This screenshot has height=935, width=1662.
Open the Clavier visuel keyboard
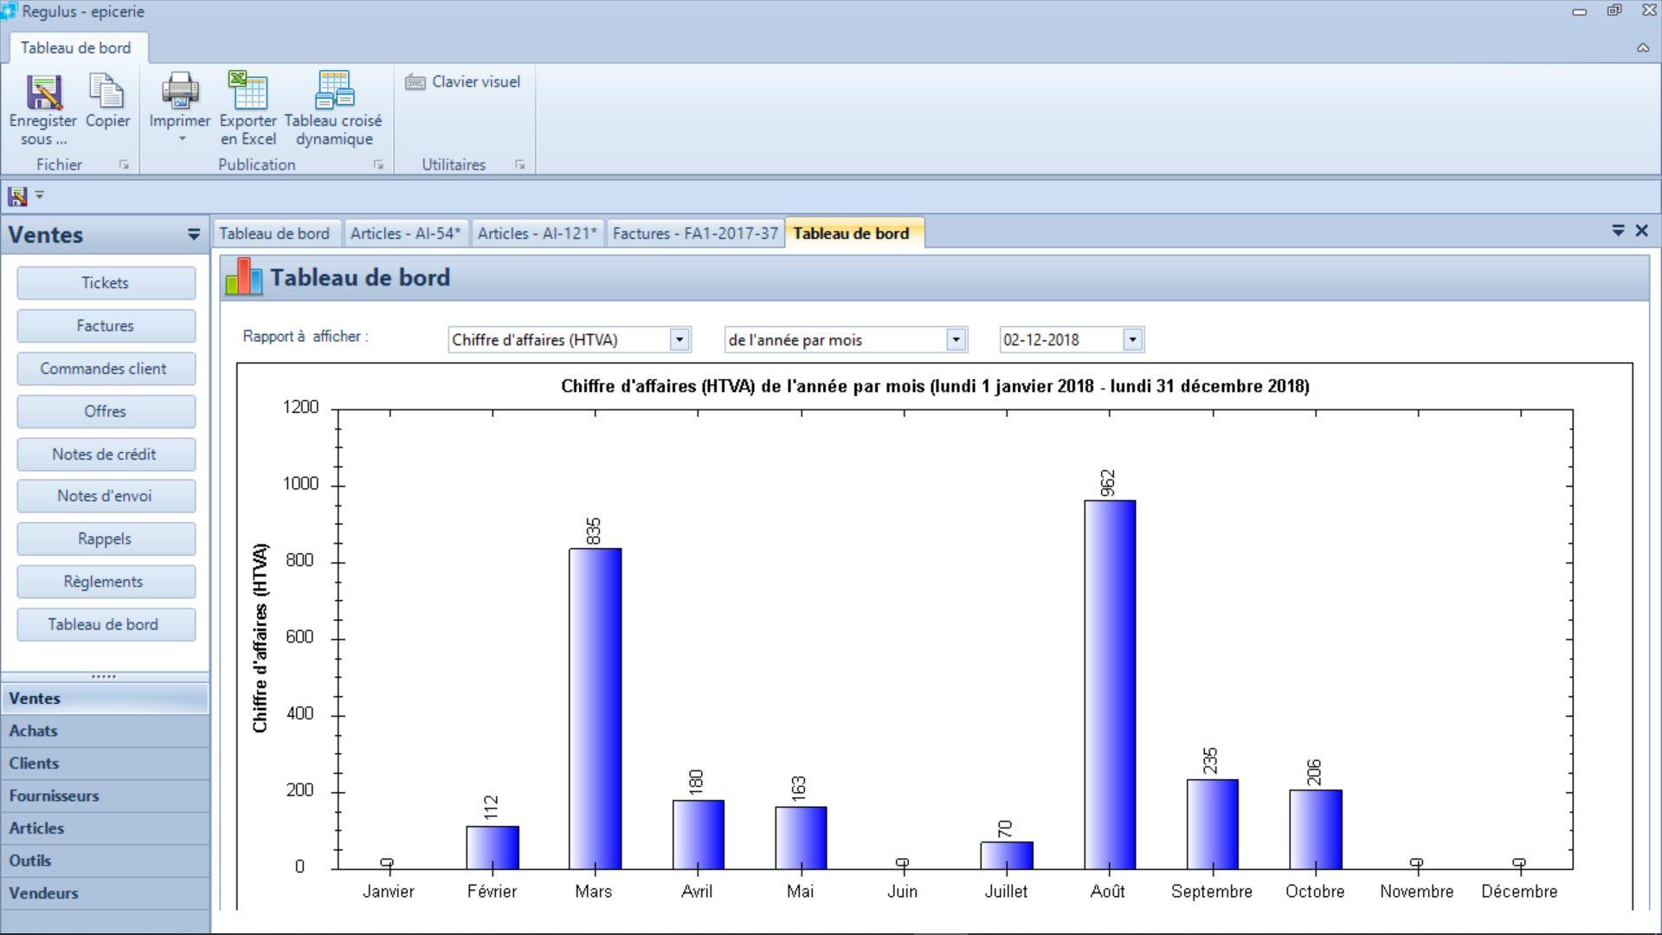463,81
